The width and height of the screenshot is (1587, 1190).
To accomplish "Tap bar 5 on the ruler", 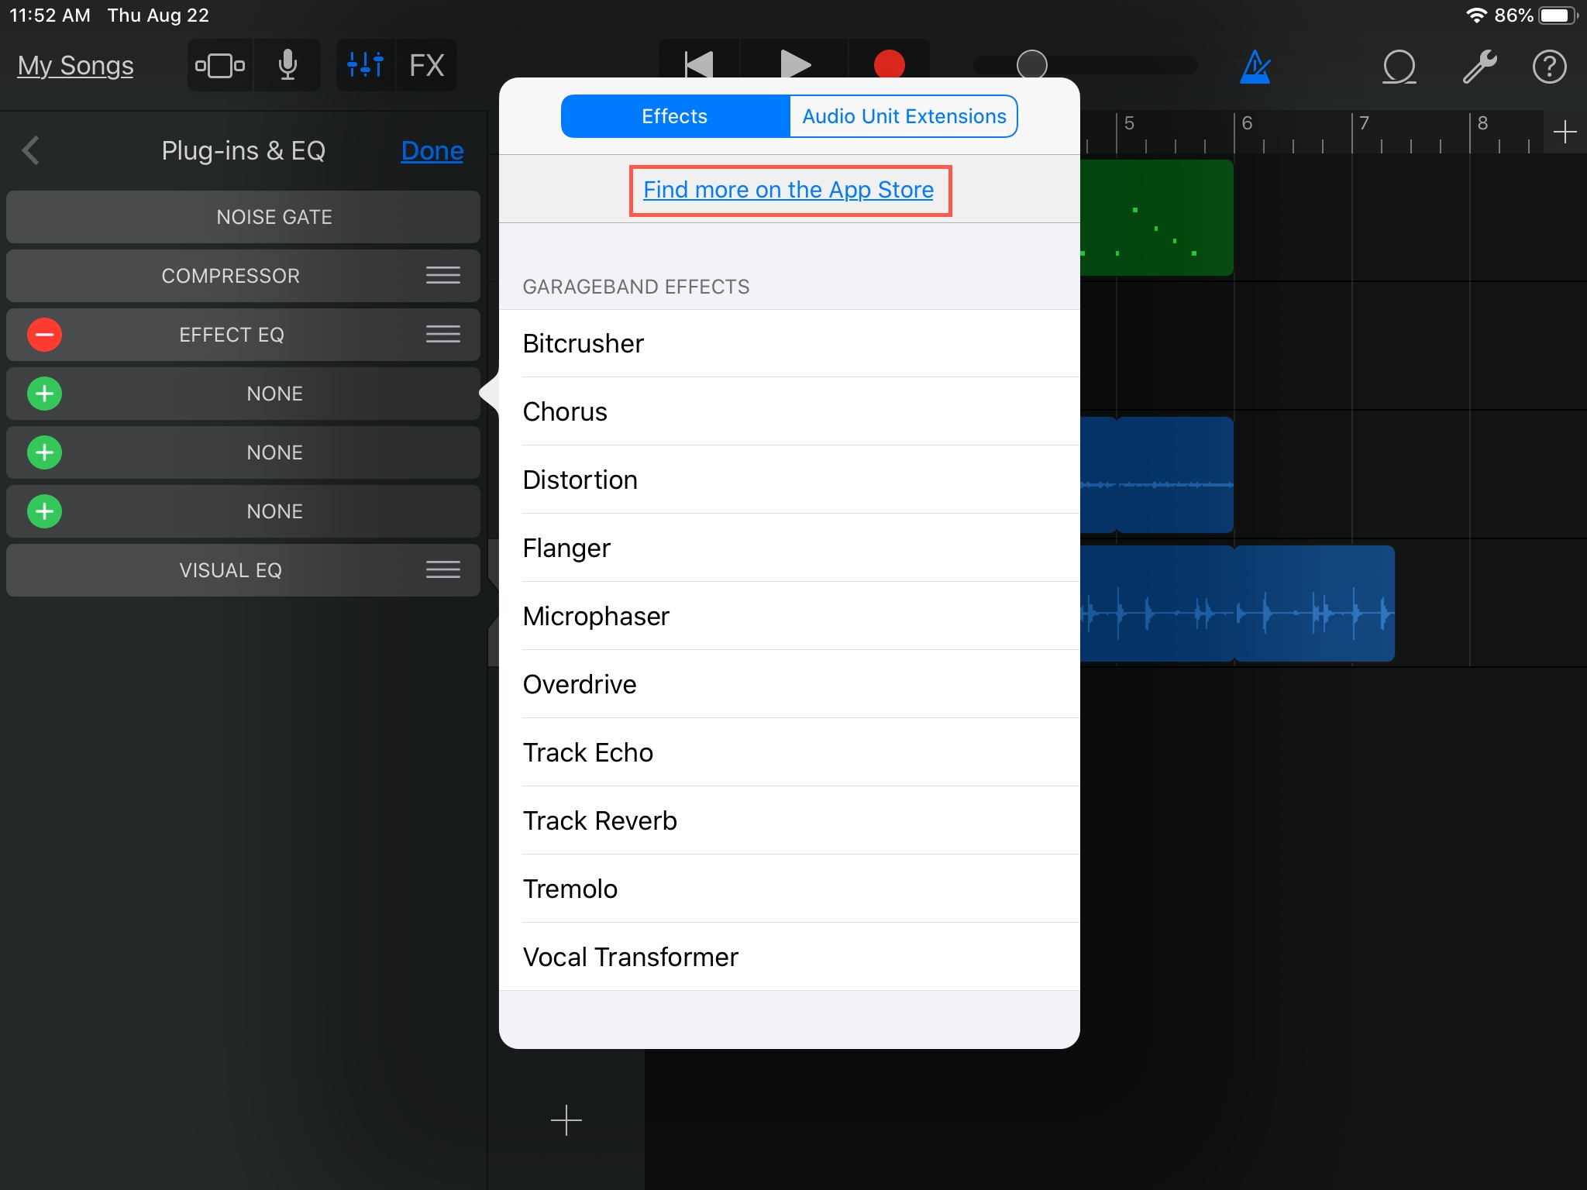I will pyautogui.click(x=1129, y=124).
